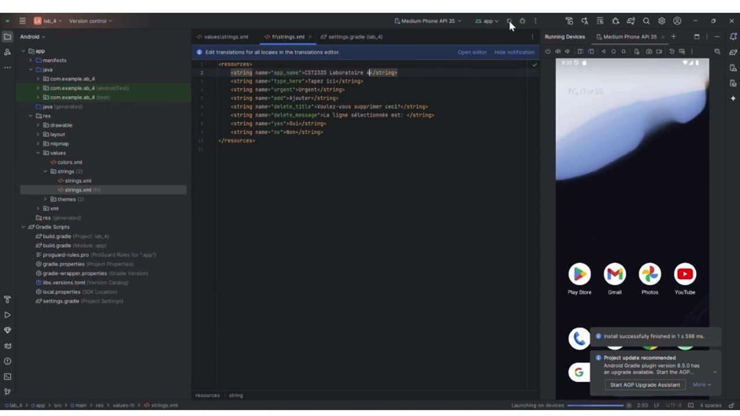Click emulator Home circle button
The height and width of the screenshot is (416, 740).
[613, 51]
